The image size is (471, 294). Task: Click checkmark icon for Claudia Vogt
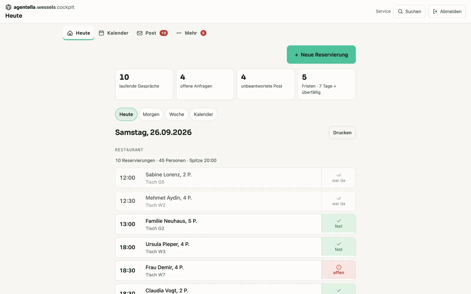click(339, 290)
